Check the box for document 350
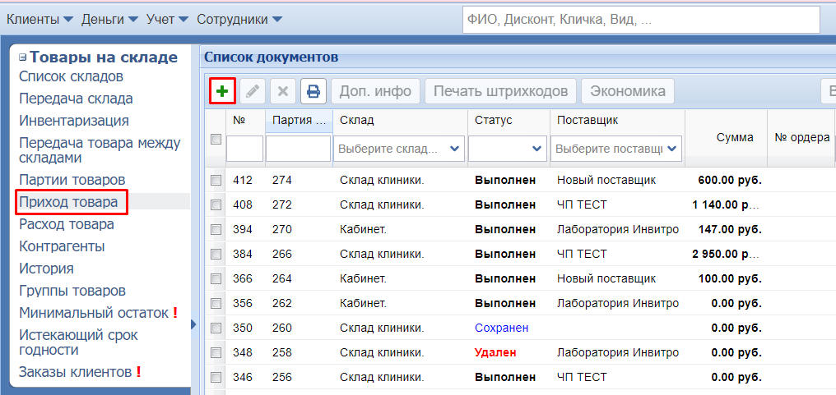Screen dimensions: 836x395 (x=216, y=328)
